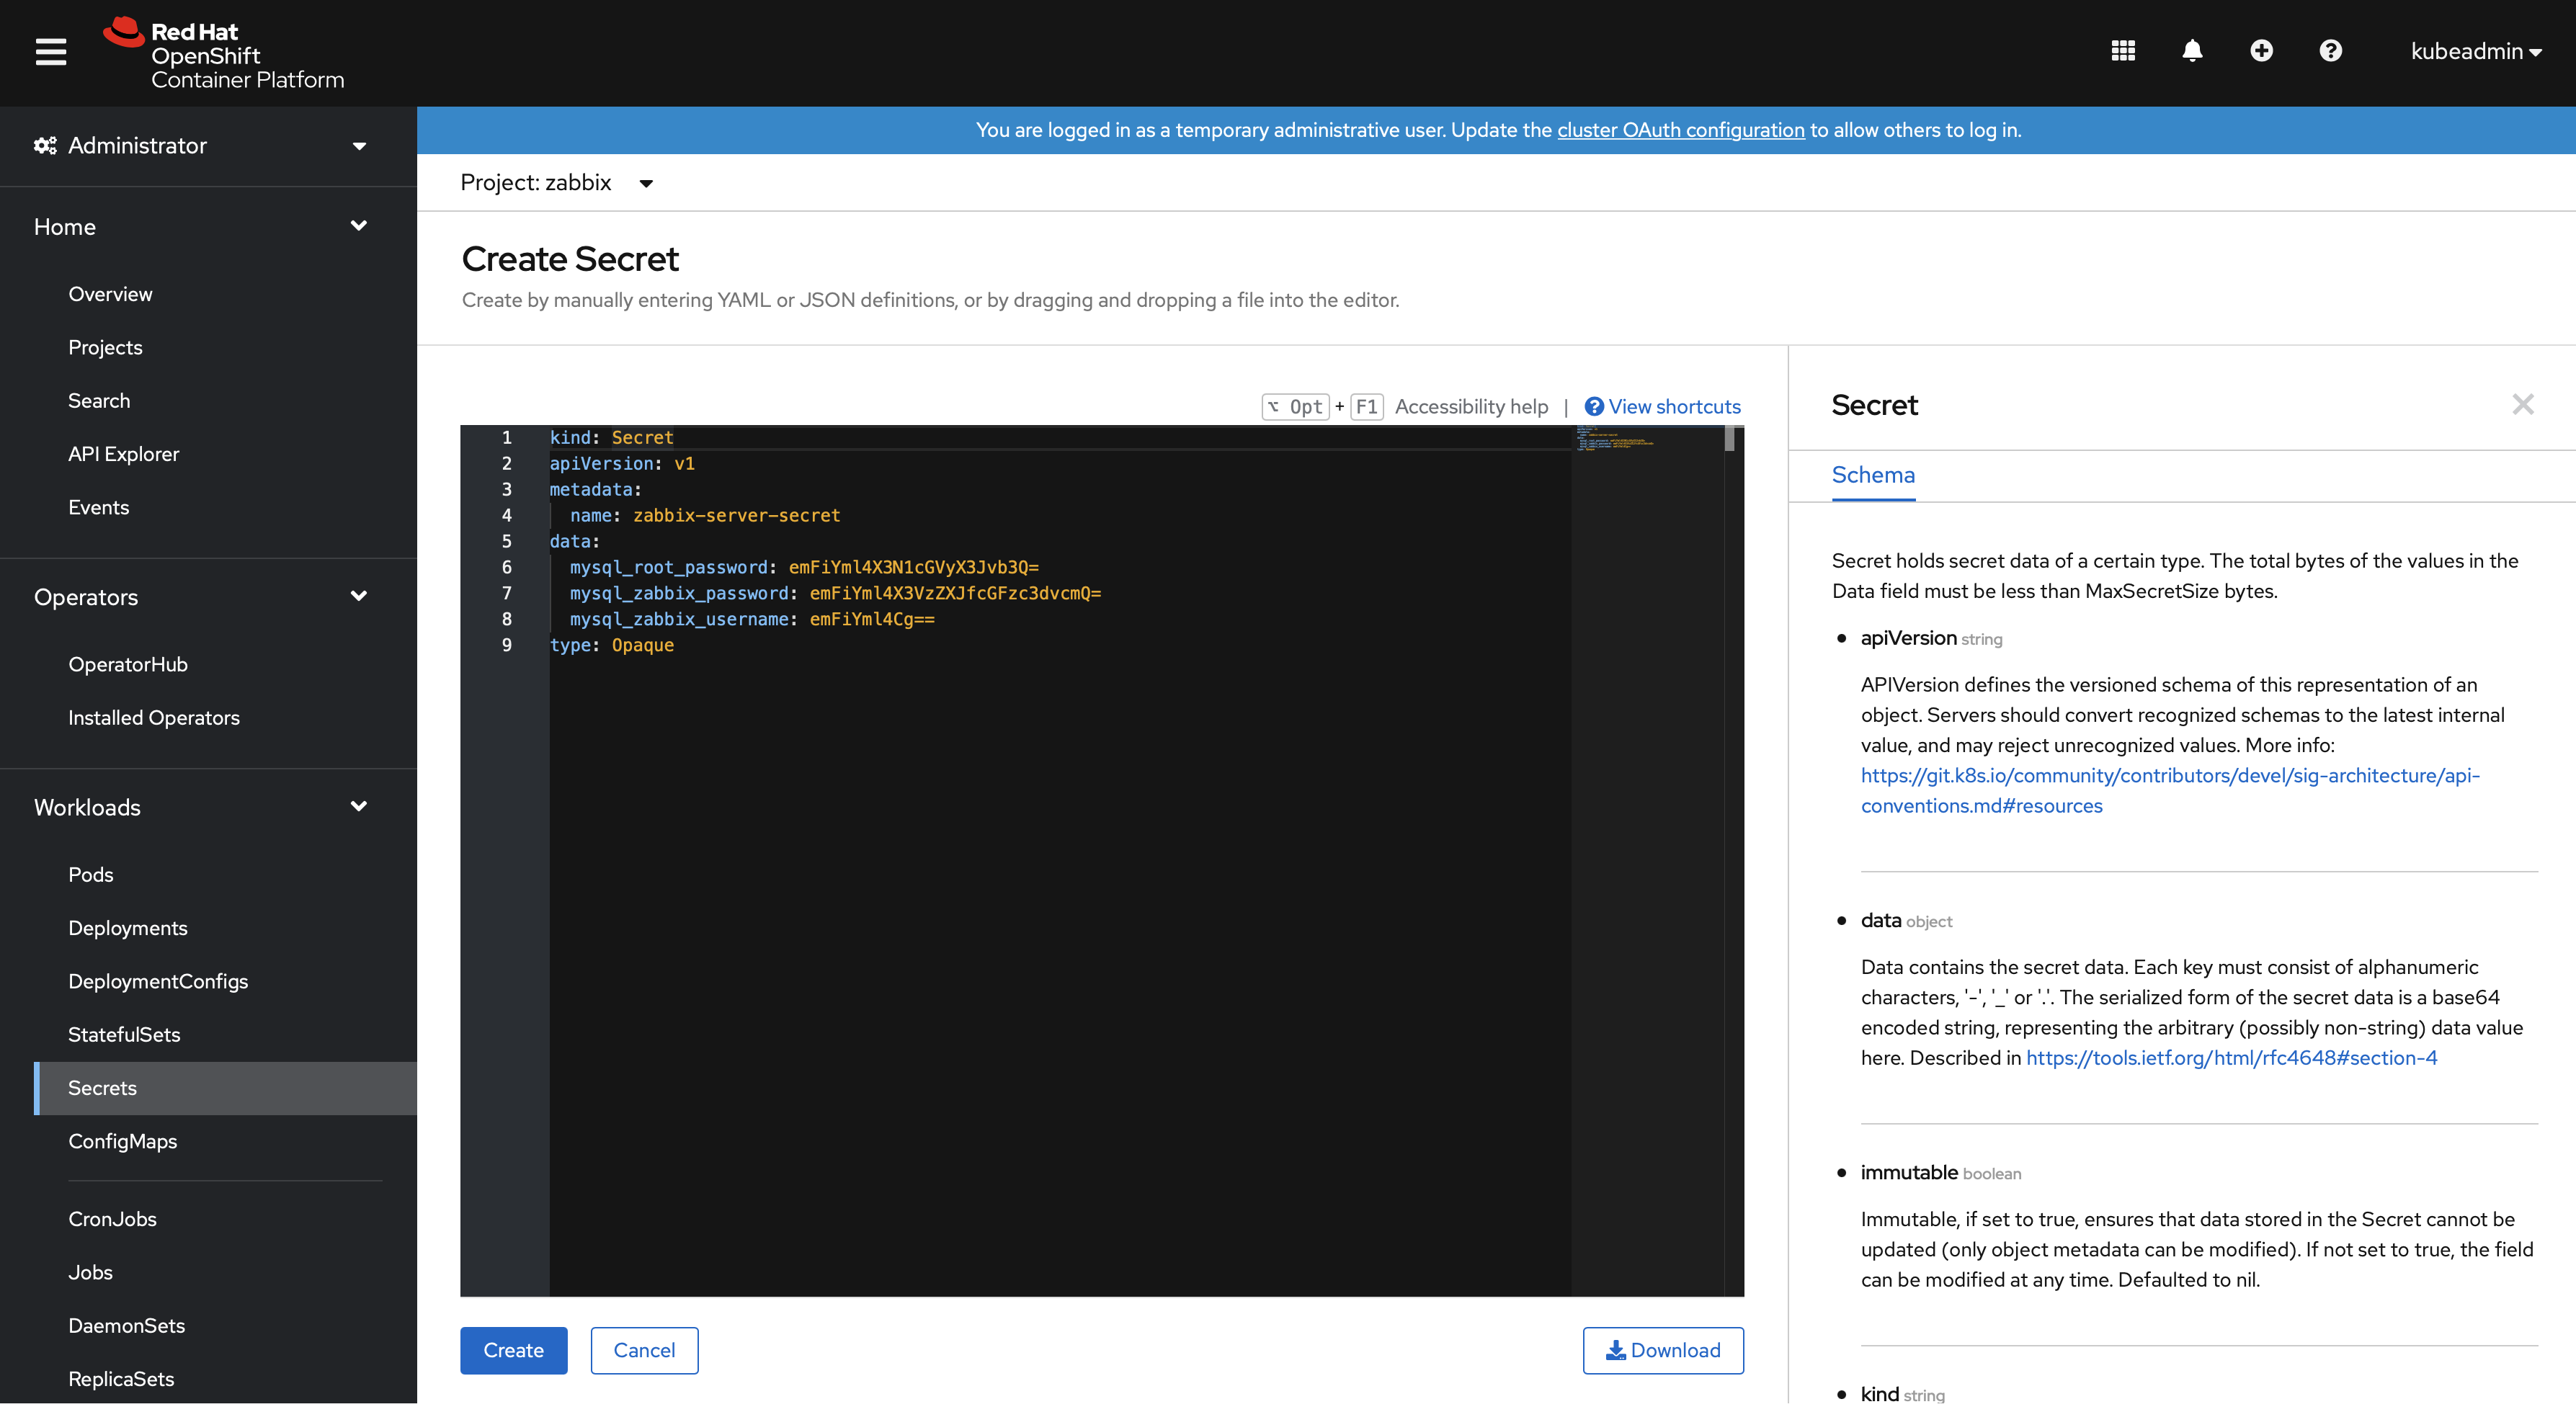Viewport: 2576px width, 1412px height.
Task: Click the type: Opaque line
Action: 611,646
